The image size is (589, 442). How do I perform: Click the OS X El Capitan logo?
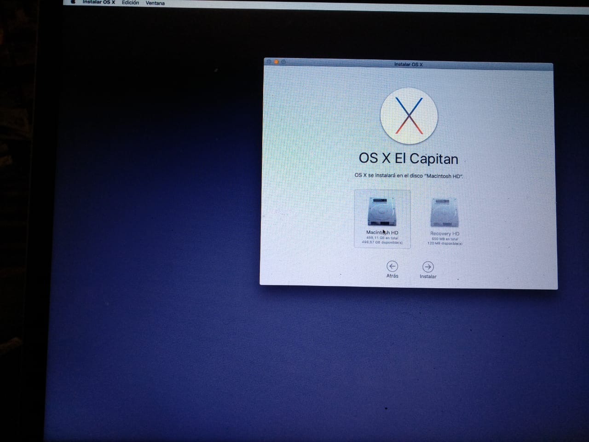tap(409, 116)
